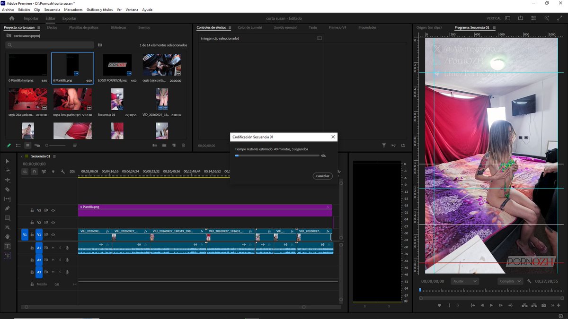Adjust the project thumbnail zoom slider
Image resolution: width=568 pixels, height=319 pixels.
(57, 145)
